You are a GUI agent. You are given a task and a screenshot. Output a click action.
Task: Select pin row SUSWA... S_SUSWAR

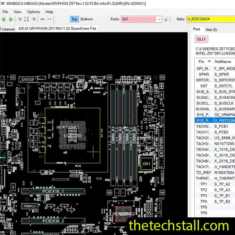tap(215, 109)
